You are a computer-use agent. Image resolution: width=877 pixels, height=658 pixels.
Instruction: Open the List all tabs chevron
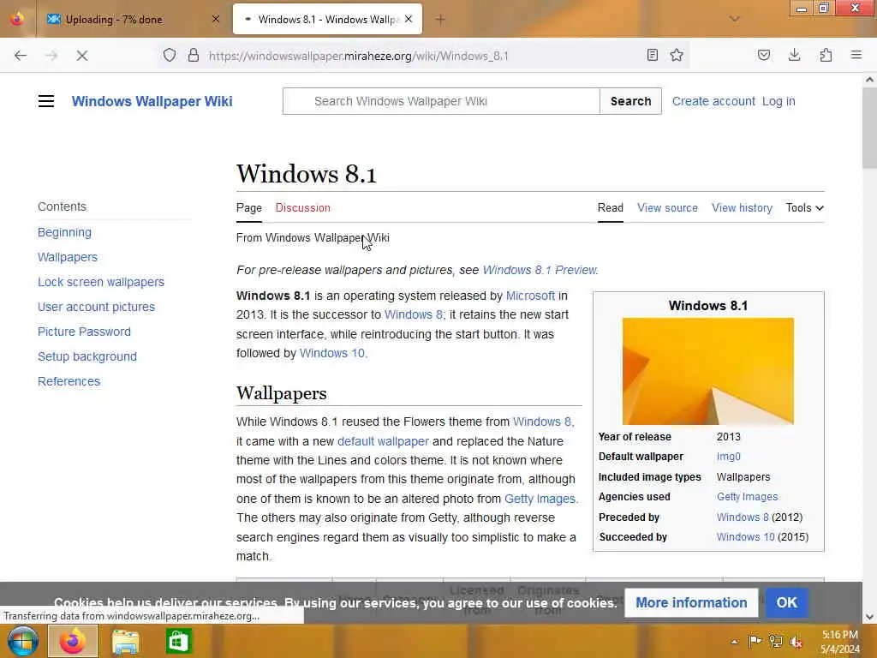point(734,19)
